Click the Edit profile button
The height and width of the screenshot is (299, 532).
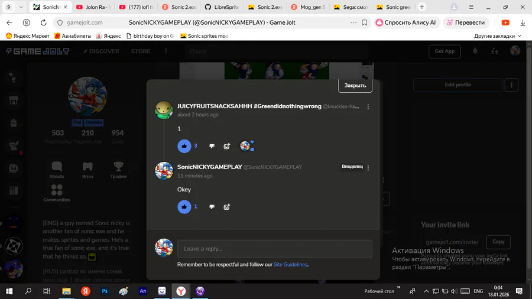click(458, 84)
